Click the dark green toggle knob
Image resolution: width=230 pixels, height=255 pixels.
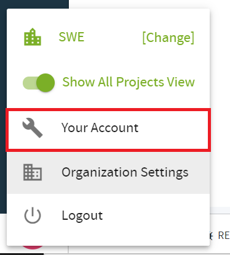46,83
